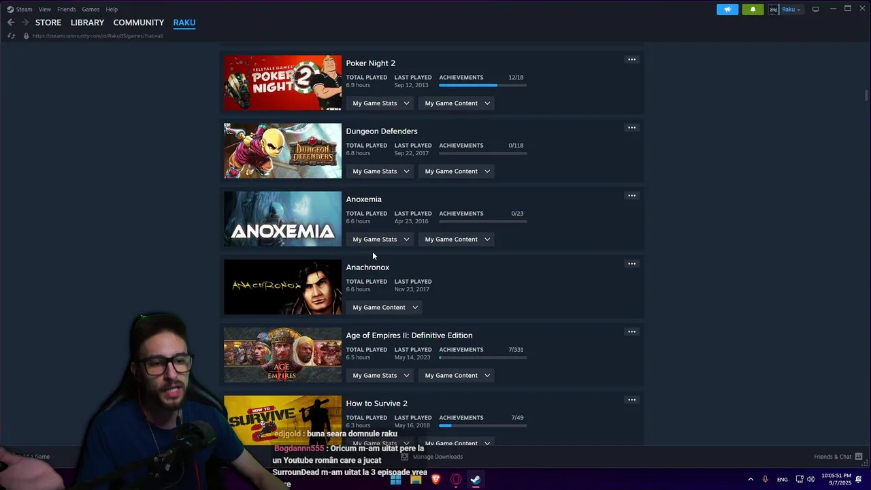Click How to Survive 2 achievements progress bar
The width and height of the screenshot is (871, 490).
483,425
